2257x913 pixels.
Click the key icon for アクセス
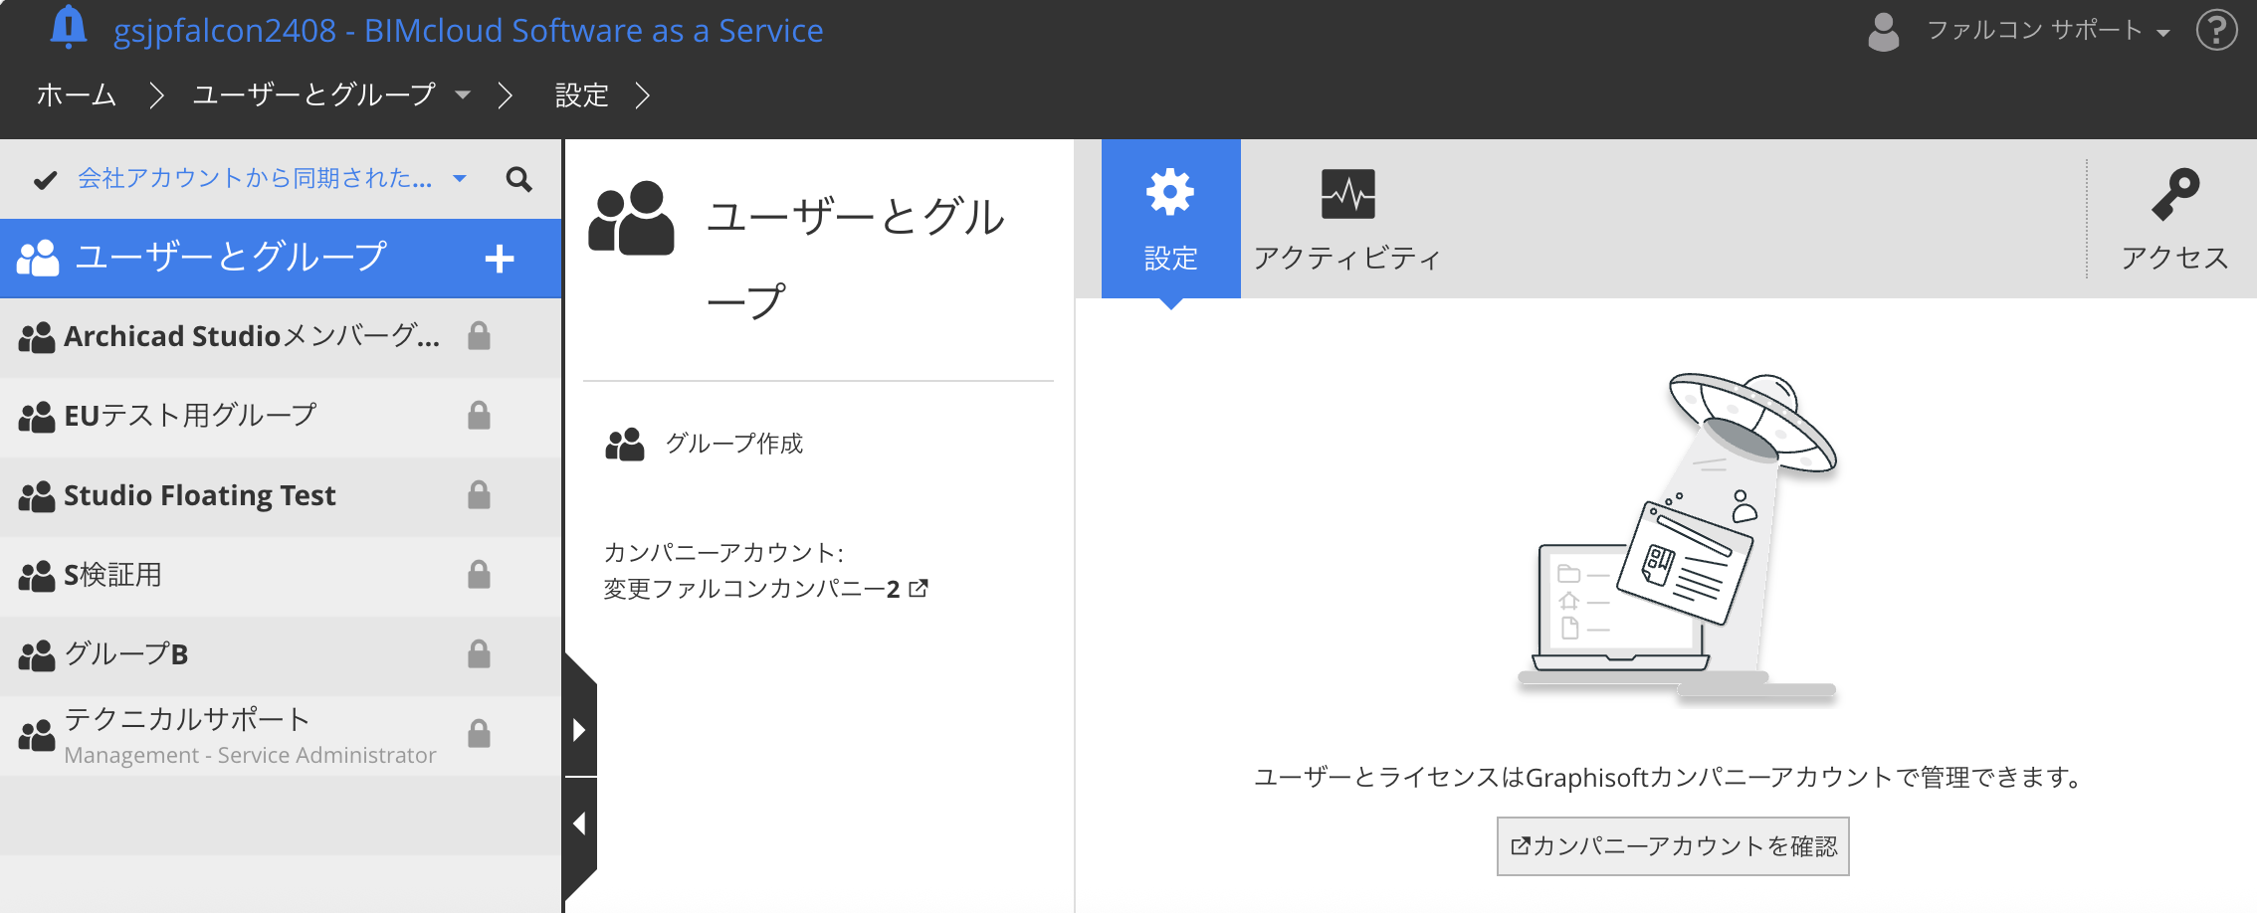pos(2175,193)
